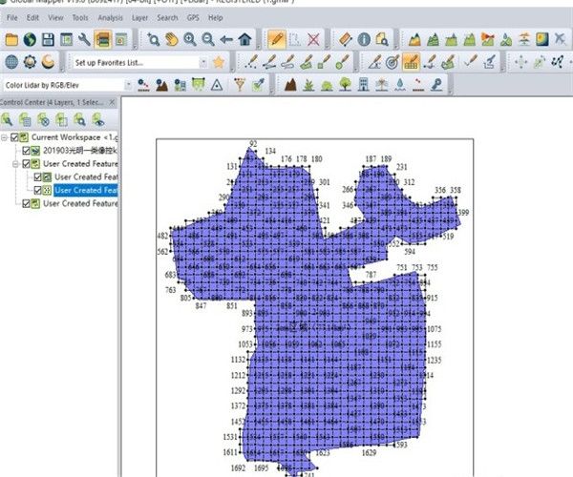Screen dimensions: 573x477
Task: Collapse the Current Workspace tree node
Action: coord(5,138)
